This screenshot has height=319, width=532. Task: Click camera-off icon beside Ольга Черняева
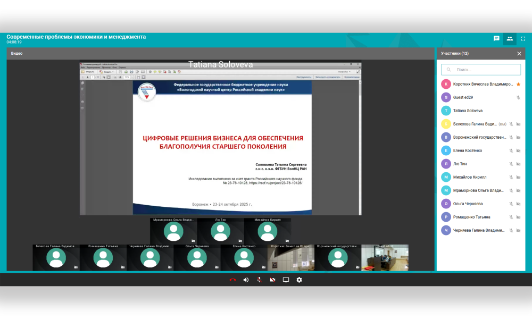point(518,204)
